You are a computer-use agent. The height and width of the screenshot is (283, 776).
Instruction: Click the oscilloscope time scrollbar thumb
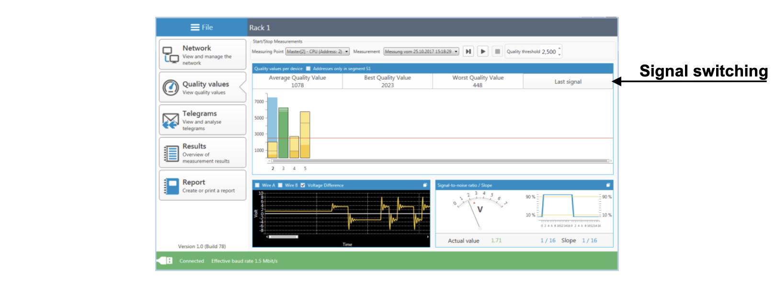point(283,237)
